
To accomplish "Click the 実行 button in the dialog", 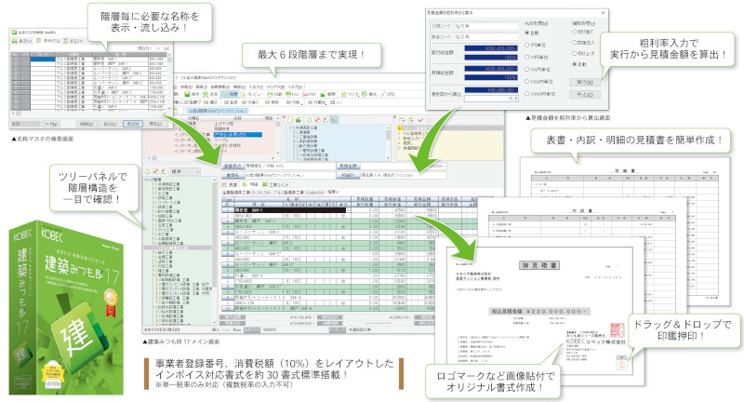I will [x=585, y=83].
